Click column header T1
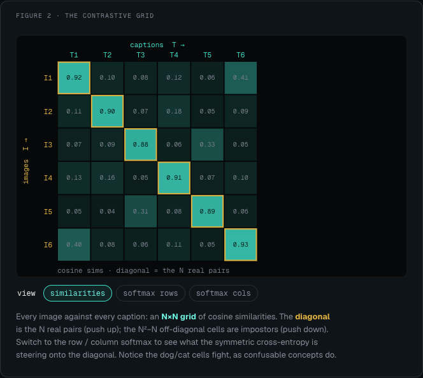This screenshot has height=378, width=423. pyautogui.click(x=74, y=55)
